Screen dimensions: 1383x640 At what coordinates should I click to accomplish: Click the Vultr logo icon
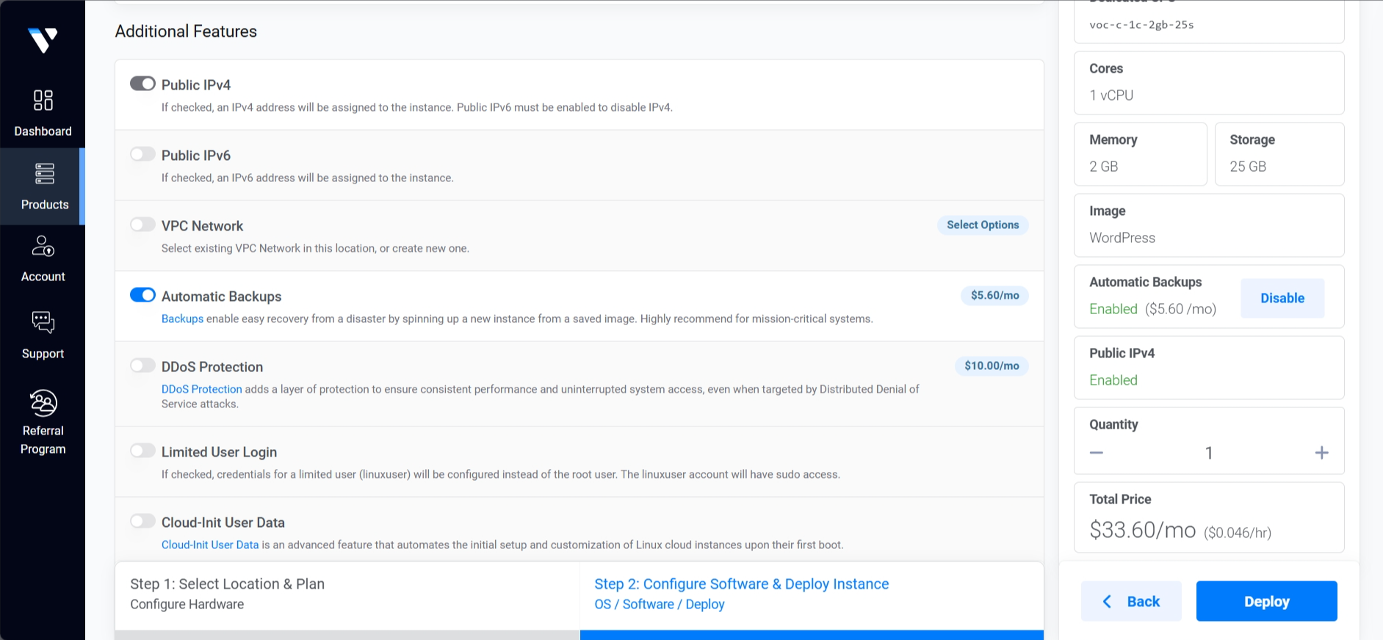tap(43, 40)
